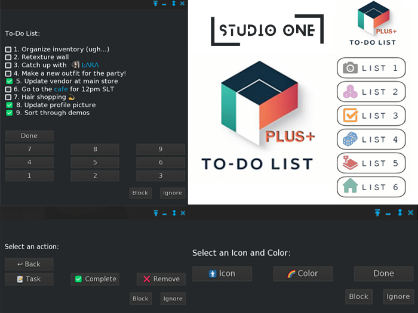Image resolution: width=418 pixels, height=313 pixels.
Task: Click the pink cubes icon on List 2
Action: 350,92
